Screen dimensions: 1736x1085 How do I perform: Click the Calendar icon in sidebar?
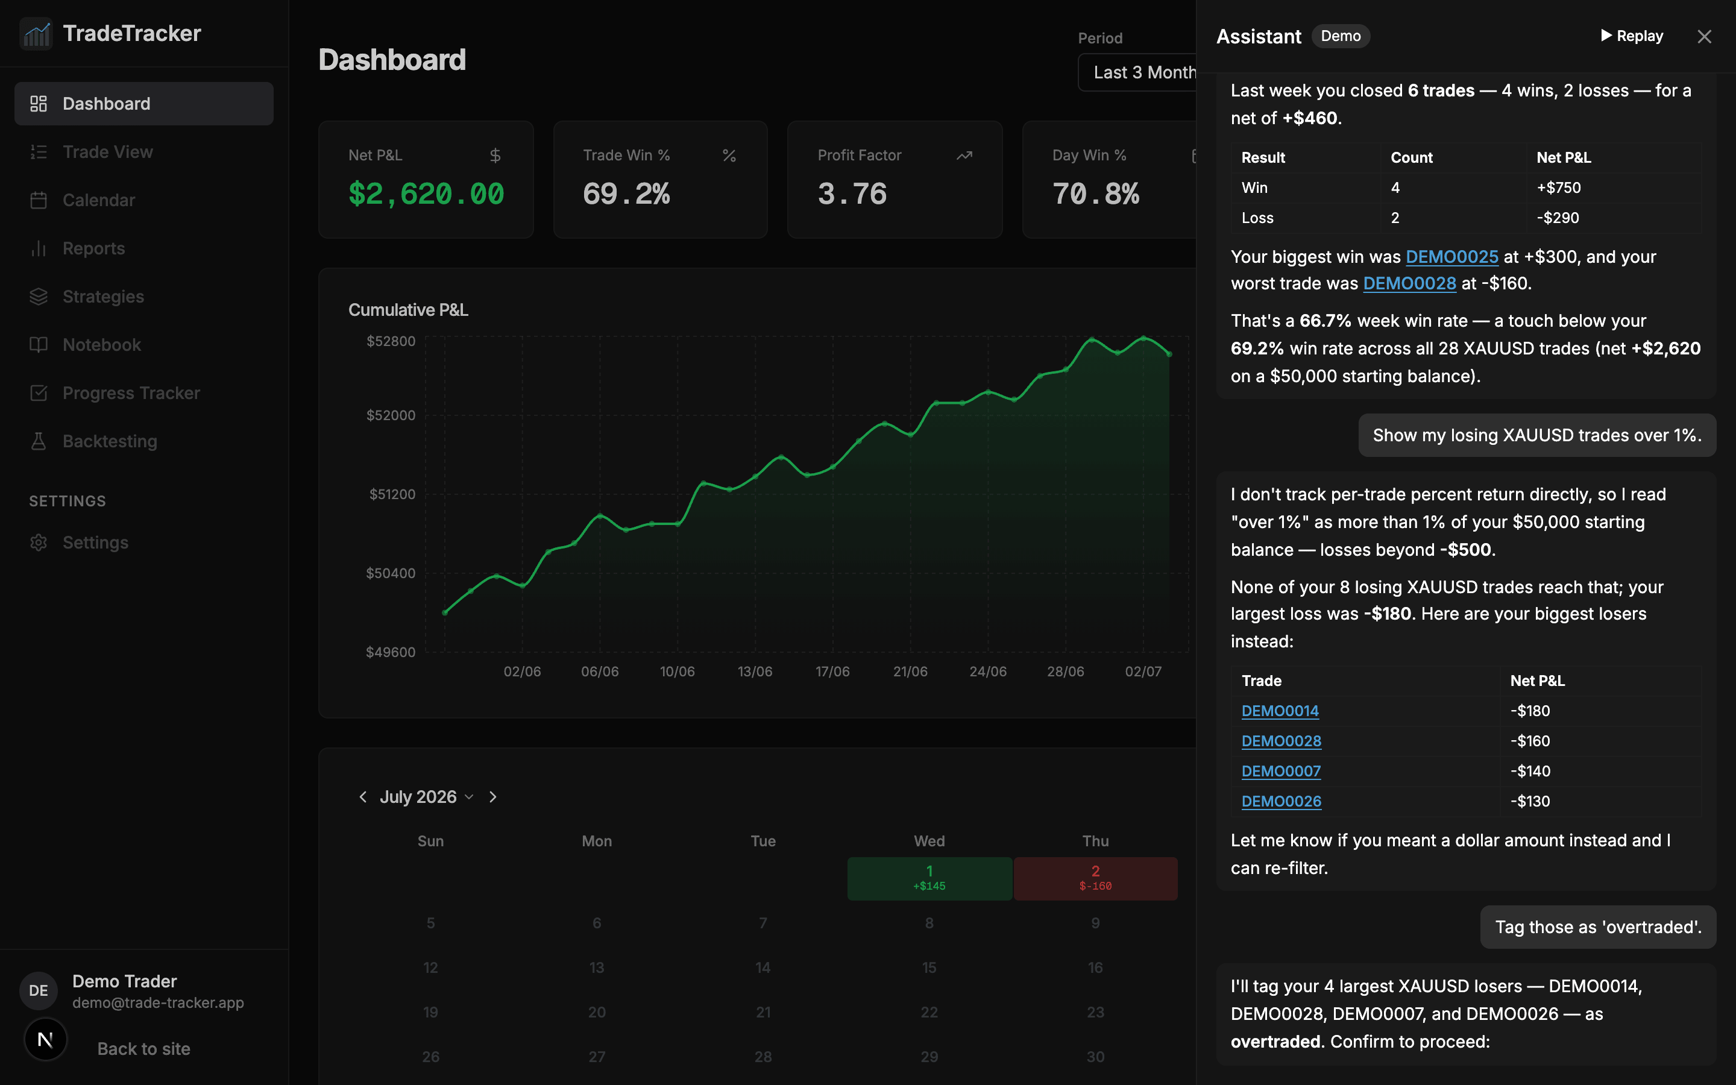pos(39,200)
